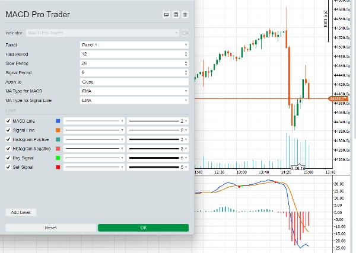This screenshot has height=253, width=356.
Task: Open the orange Signal Line color swatch
Action: (58, 130)
